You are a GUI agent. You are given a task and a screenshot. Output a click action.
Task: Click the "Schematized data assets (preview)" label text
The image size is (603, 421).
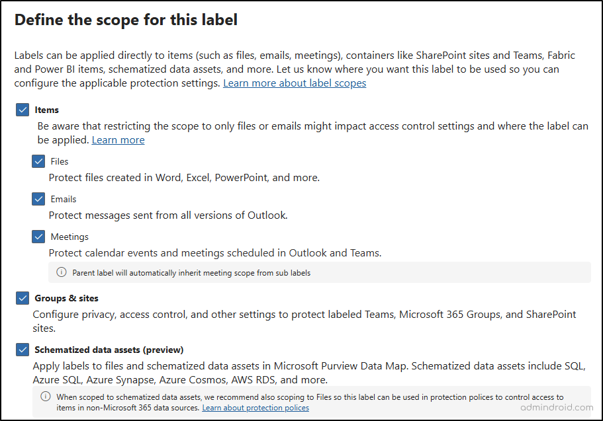tap(109, 350)
